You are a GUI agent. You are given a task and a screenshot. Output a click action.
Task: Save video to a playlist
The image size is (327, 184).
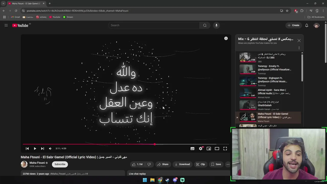coord(216,164)
